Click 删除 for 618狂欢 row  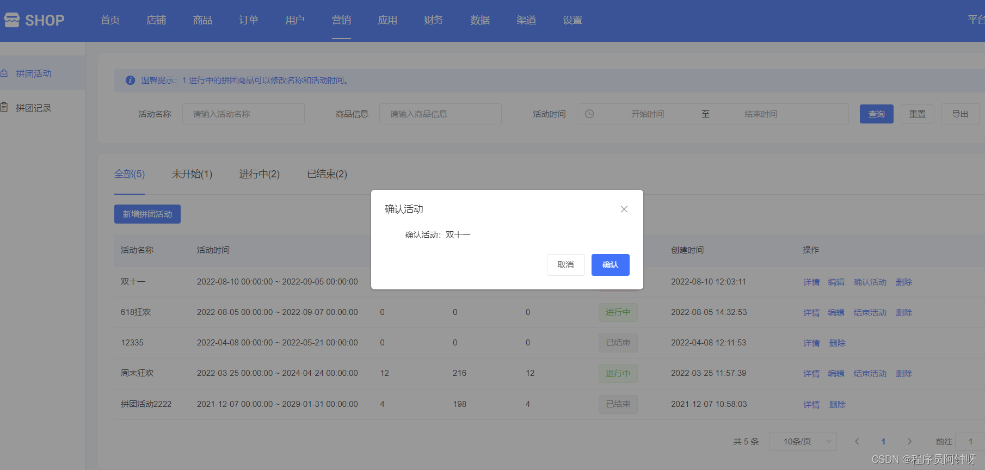pos(904,313)
